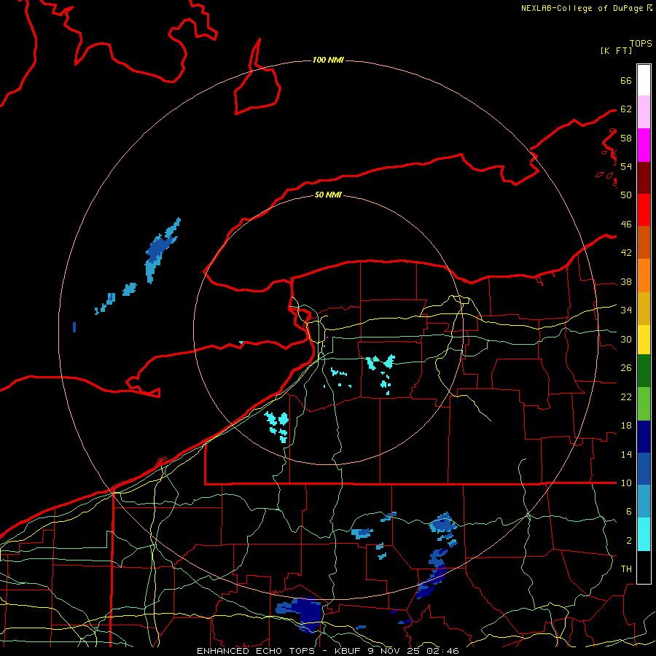656x656 pixels.
Task: Select the 100 NMI range ring label
Action: [328, 60]
